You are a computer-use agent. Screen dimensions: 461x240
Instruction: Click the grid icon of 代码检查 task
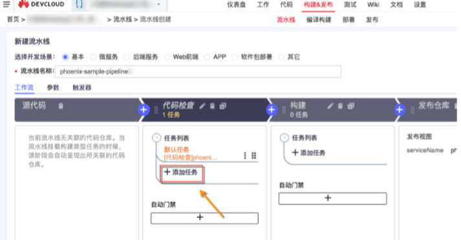point(253,156)
